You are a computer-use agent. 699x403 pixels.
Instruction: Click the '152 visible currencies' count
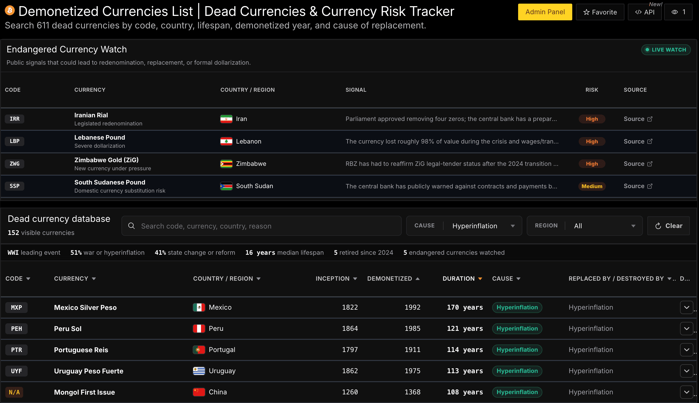41,233
